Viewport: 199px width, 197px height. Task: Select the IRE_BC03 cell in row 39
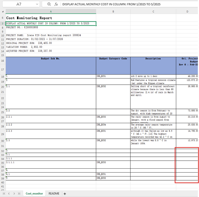(113, 178)
